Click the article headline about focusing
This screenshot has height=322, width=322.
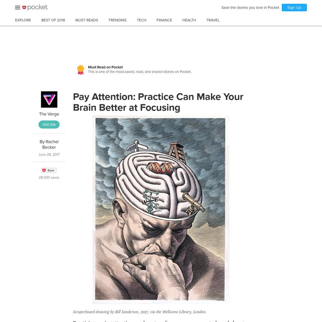[158, 102]
